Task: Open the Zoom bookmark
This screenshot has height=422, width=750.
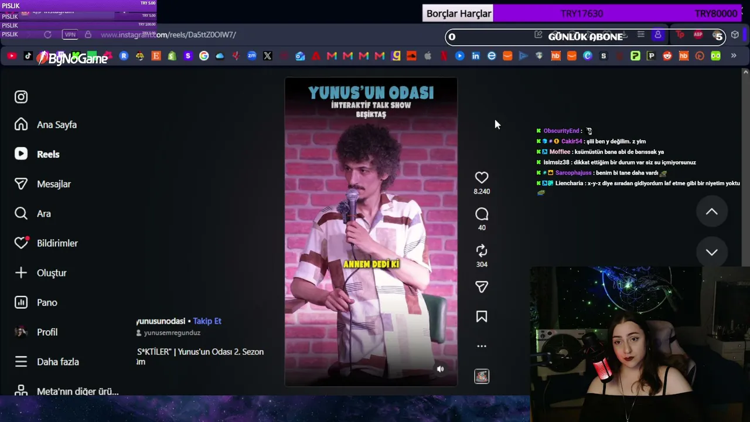Action: pos(252,56)
